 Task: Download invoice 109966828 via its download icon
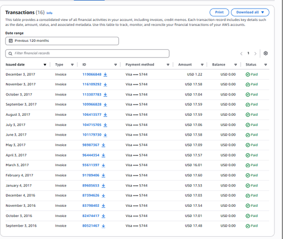click(105, 105)
